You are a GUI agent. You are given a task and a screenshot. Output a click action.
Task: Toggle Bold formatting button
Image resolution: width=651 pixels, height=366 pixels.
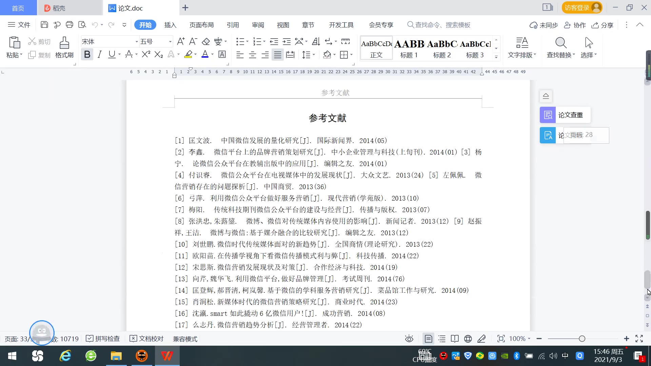[x=87, y=54]
